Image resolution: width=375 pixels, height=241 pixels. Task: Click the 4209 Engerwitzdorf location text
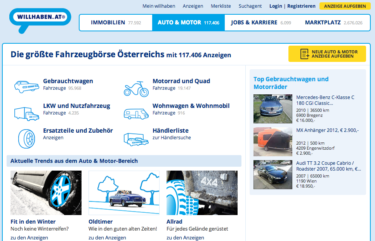point(315,148)
